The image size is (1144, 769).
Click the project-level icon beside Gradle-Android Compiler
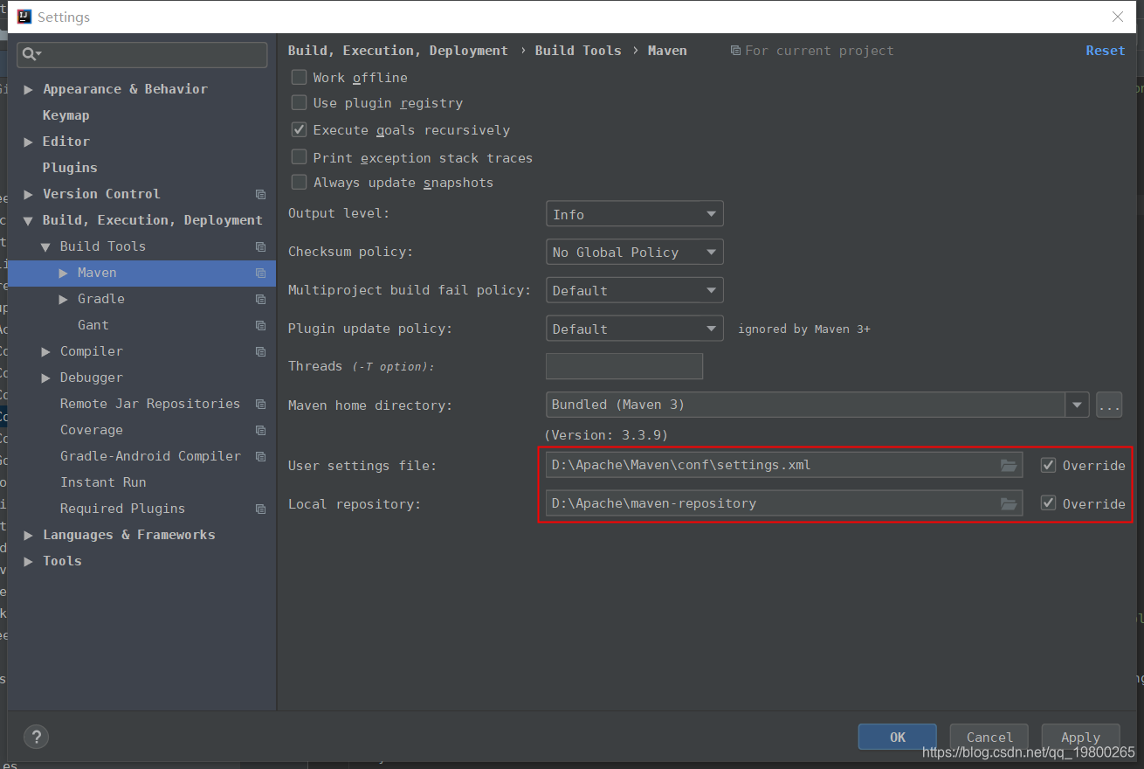[260, 456]
